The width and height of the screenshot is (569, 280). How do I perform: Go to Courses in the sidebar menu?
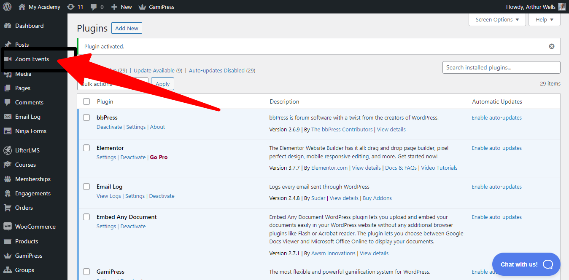tap(25, 165)
